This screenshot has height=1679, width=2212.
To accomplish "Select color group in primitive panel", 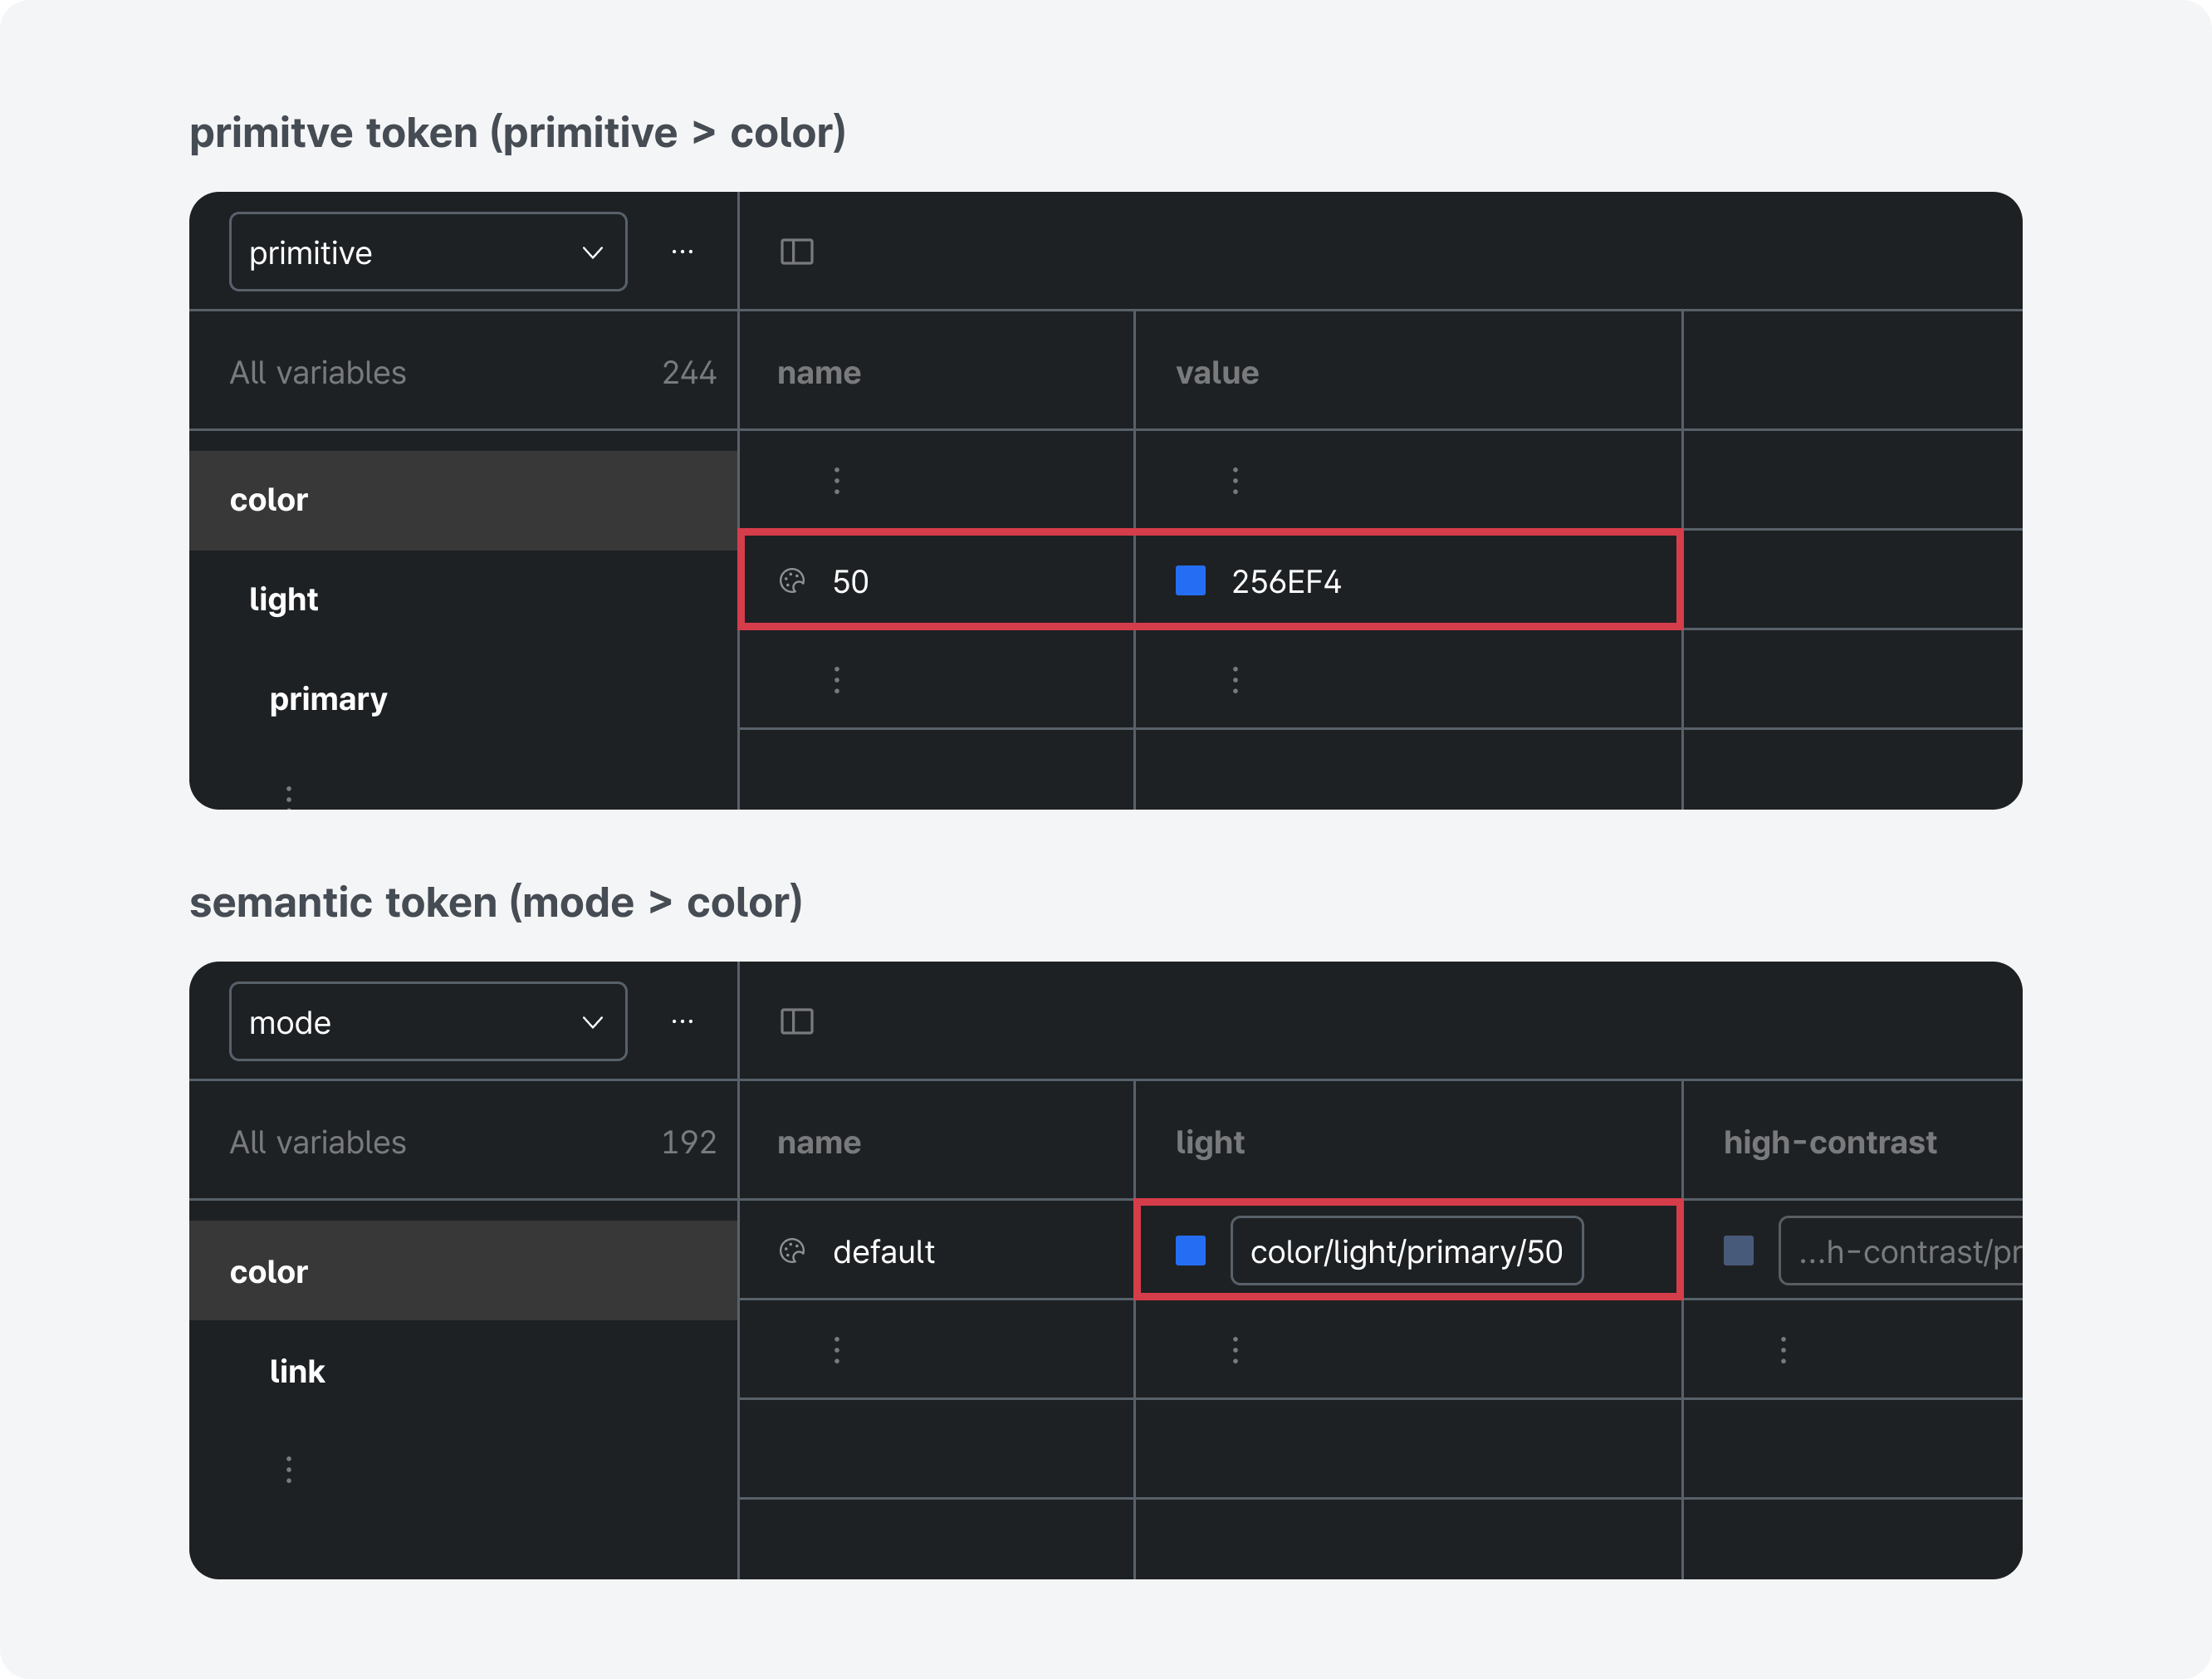I will tap(464, 500).
